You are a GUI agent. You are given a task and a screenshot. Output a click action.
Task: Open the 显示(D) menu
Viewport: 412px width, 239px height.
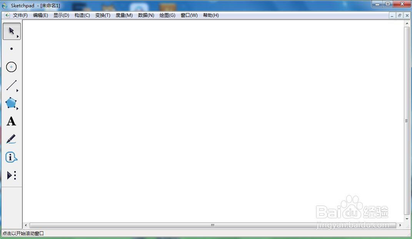click(61, 15)
